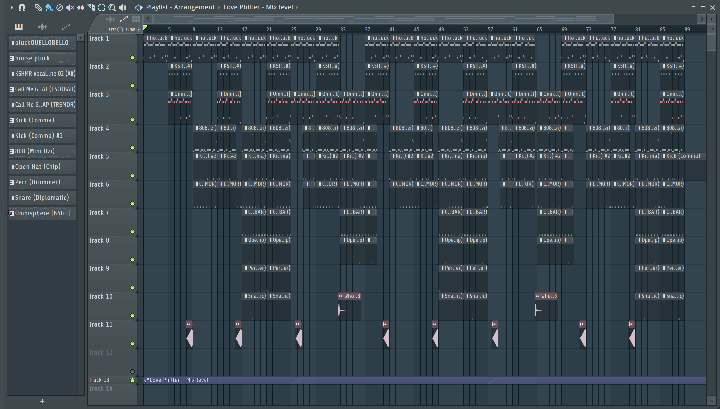Click bar 33 on the timeline ruler
This screenshot has height=409, width=720.
coord(343,29)
